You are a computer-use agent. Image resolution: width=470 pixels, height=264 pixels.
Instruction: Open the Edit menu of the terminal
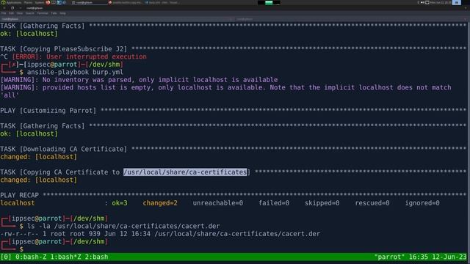tap(11, 13)
